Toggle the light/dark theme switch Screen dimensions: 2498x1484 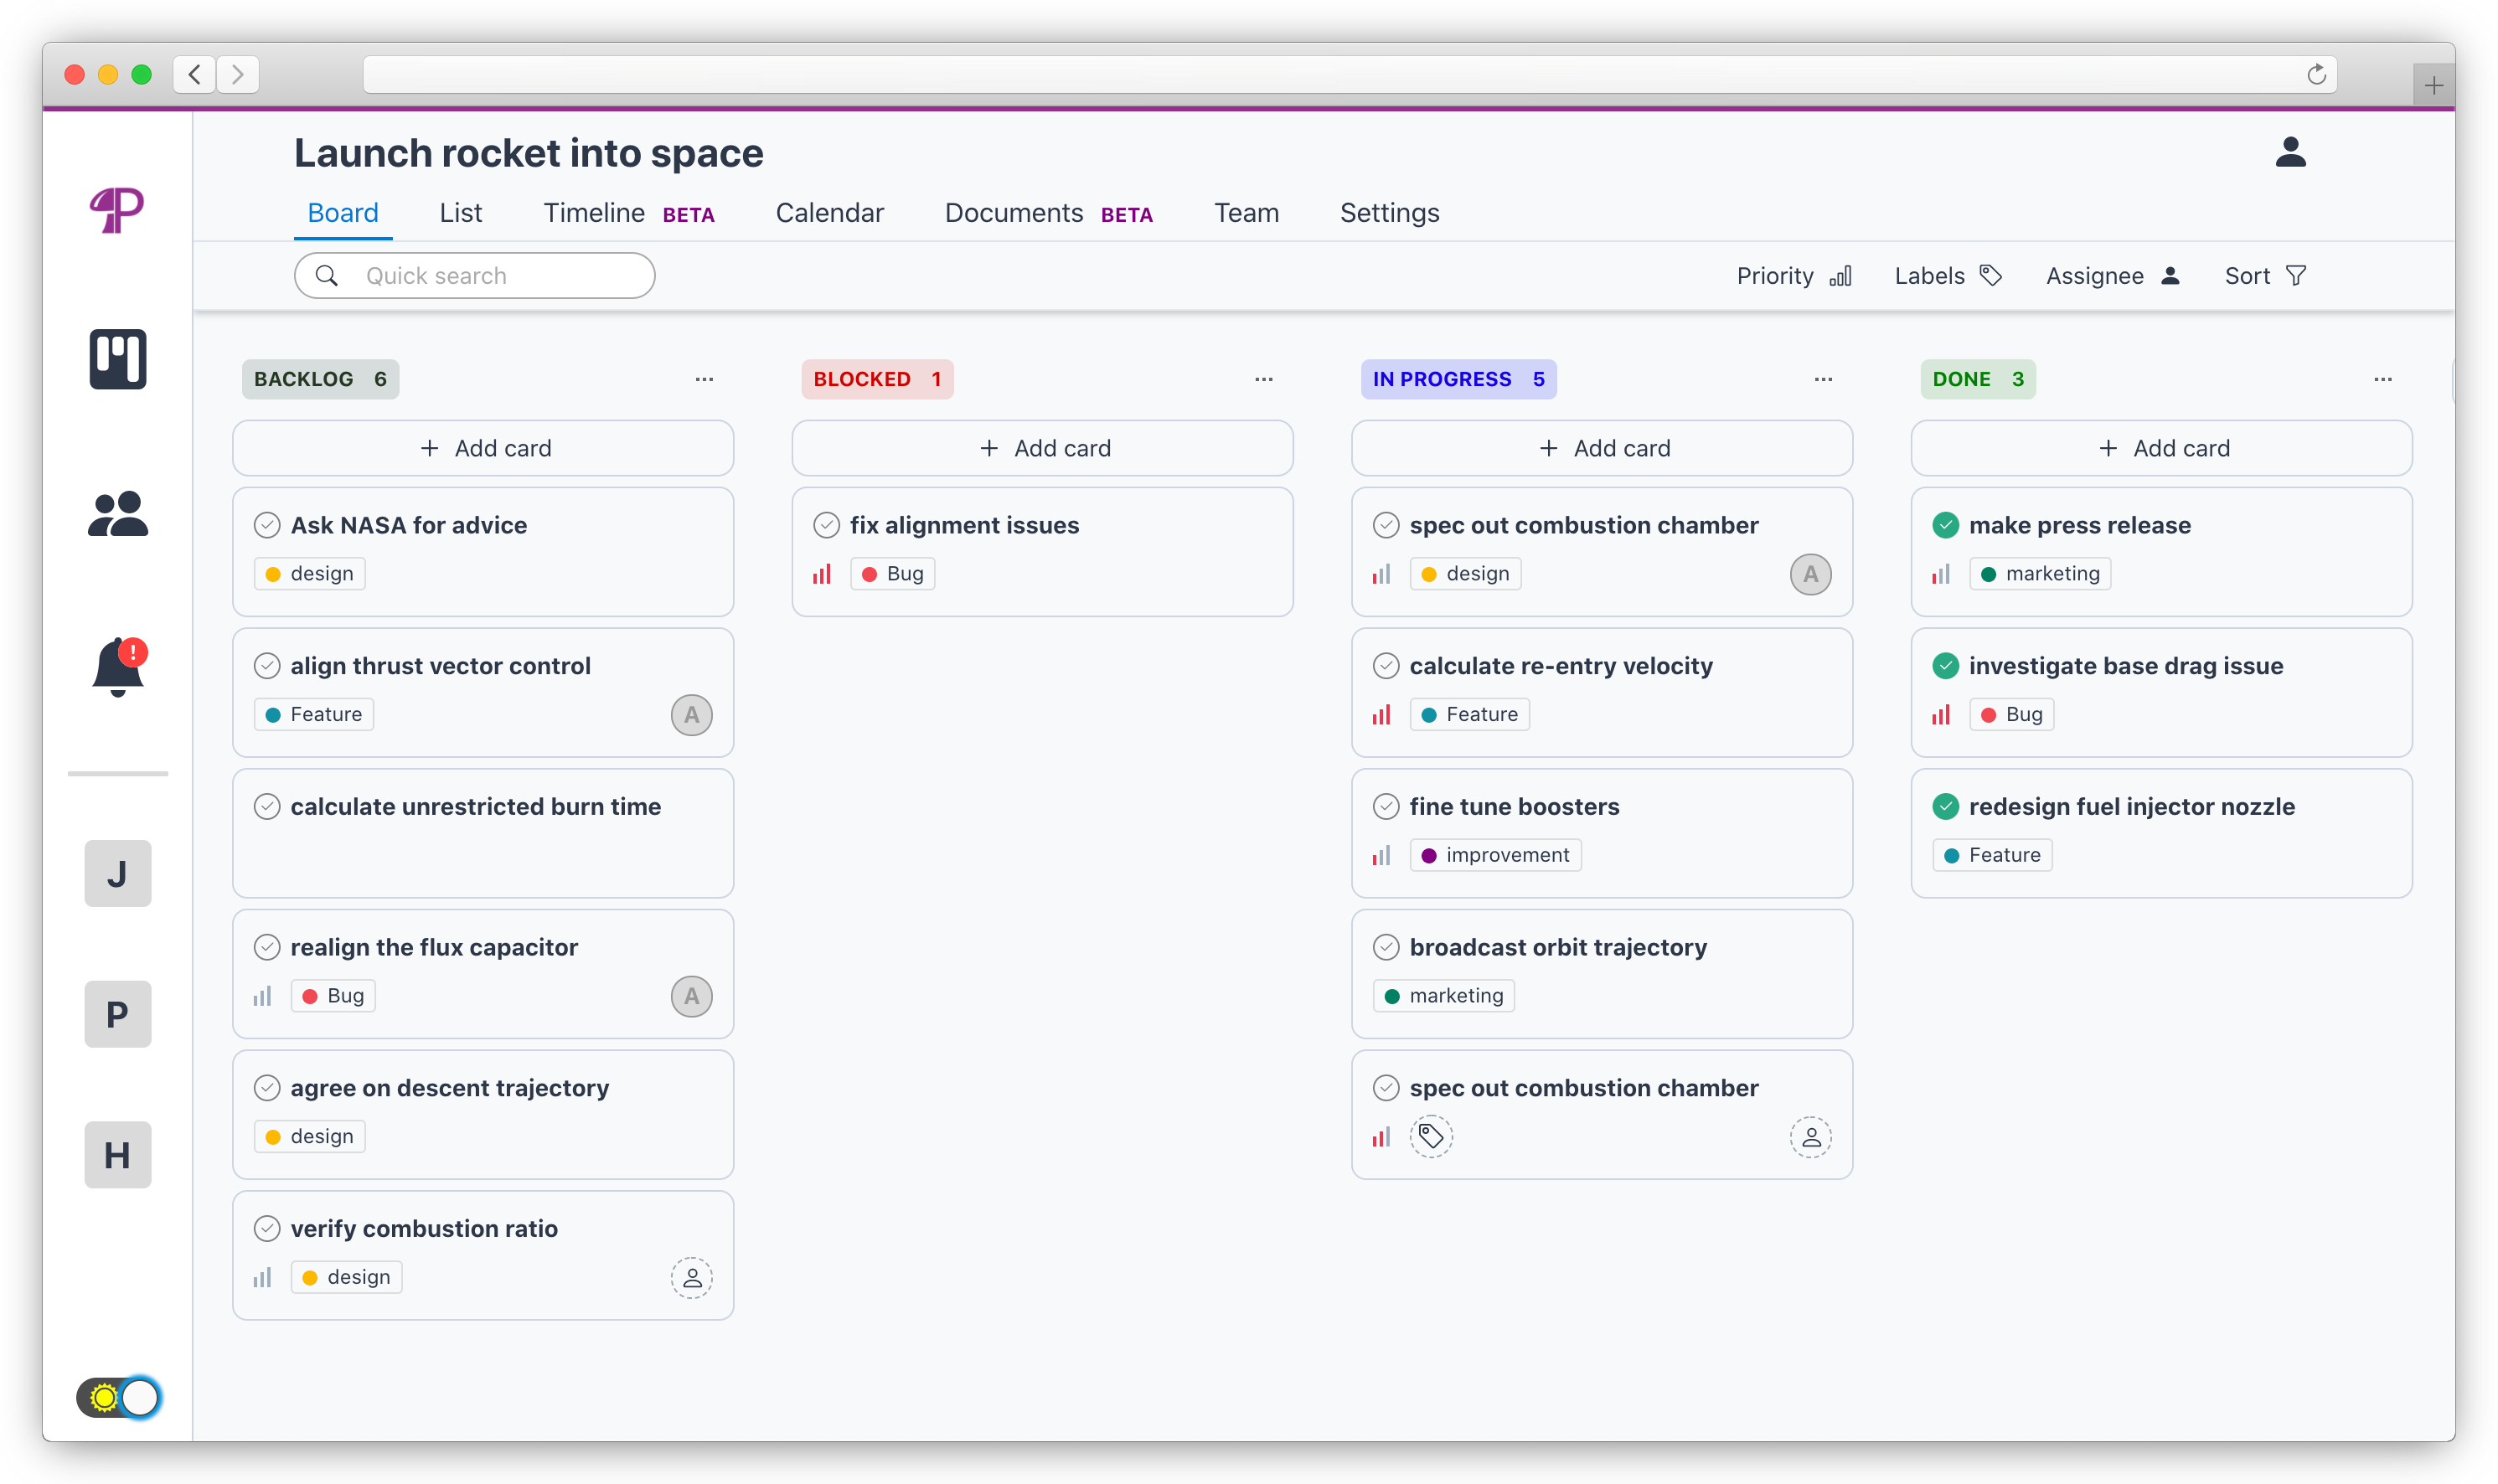(x=119, y=1397)
